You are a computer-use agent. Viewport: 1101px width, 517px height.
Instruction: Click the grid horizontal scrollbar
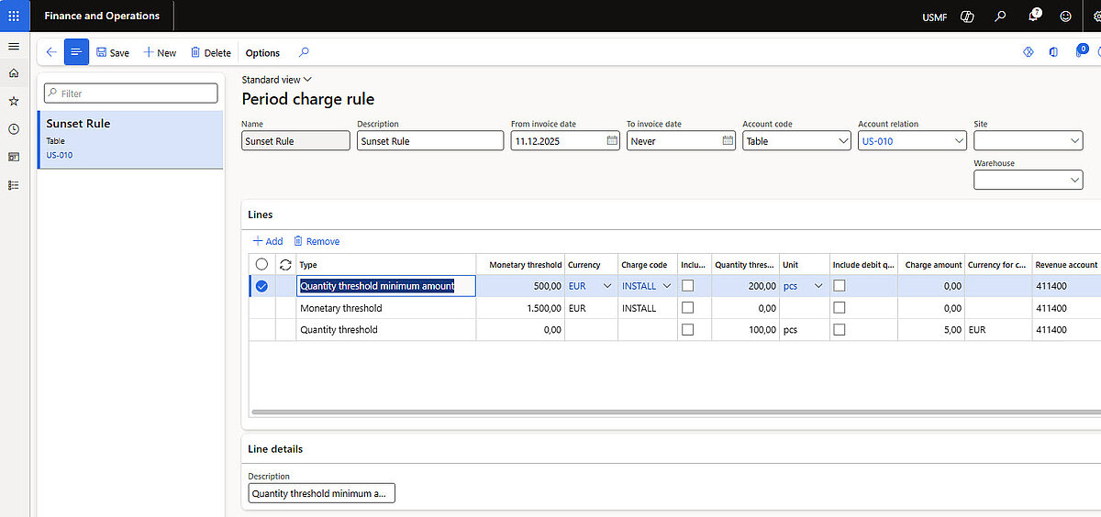[674, 412]
